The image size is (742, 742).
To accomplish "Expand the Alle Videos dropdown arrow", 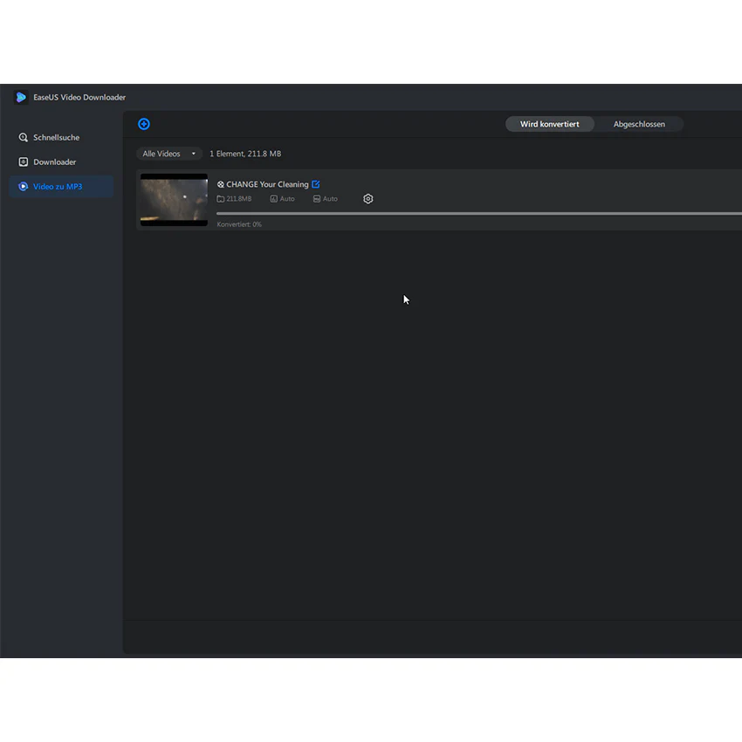I will [194, 154].
